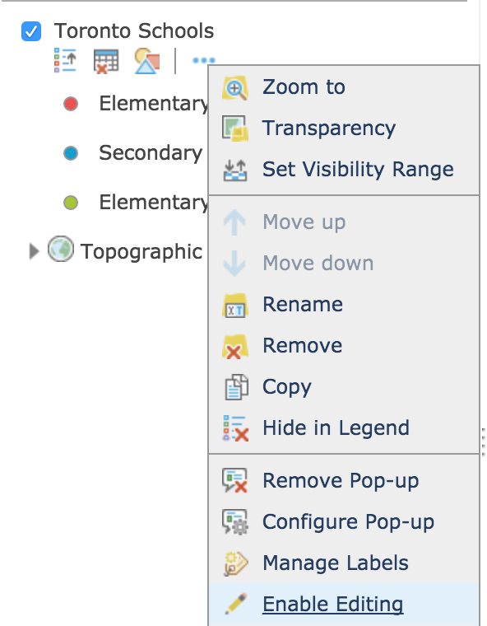Expand the Topographic basemap arrow

(x=35, y=251)
